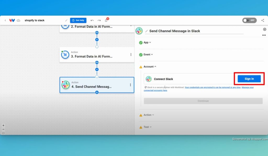Check the cloud save status icon
268x156 pixels.
[19, 20]
